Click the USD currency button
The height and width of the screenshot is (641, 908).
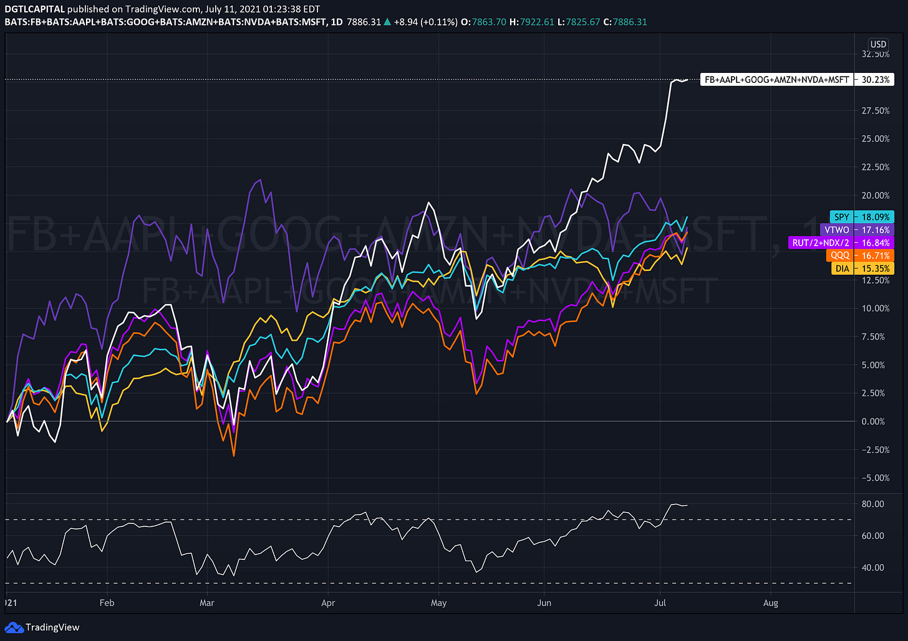(878, 44)
